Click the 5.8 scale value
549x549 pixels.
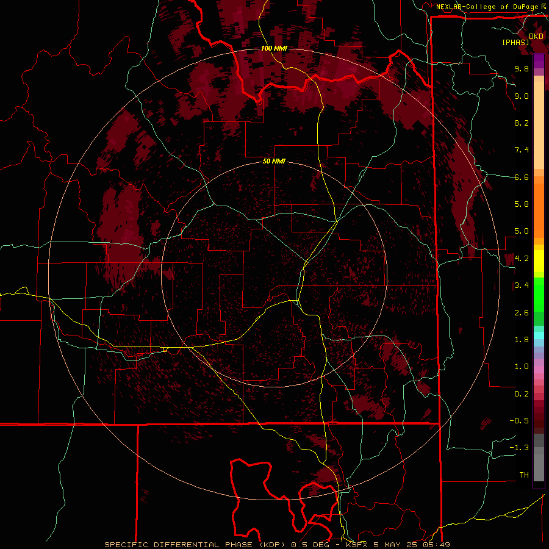click(x=522, y=204)
